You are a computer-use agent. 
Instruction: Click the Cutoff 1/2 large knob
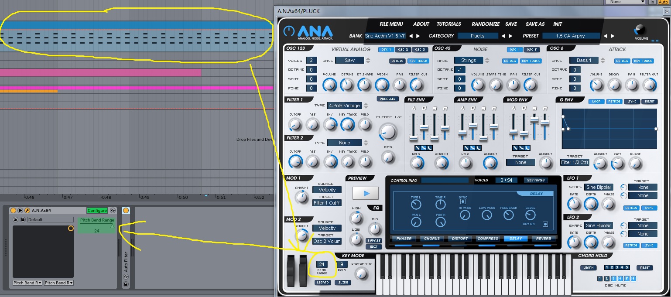pyautogui.click(x=388, y=131)
